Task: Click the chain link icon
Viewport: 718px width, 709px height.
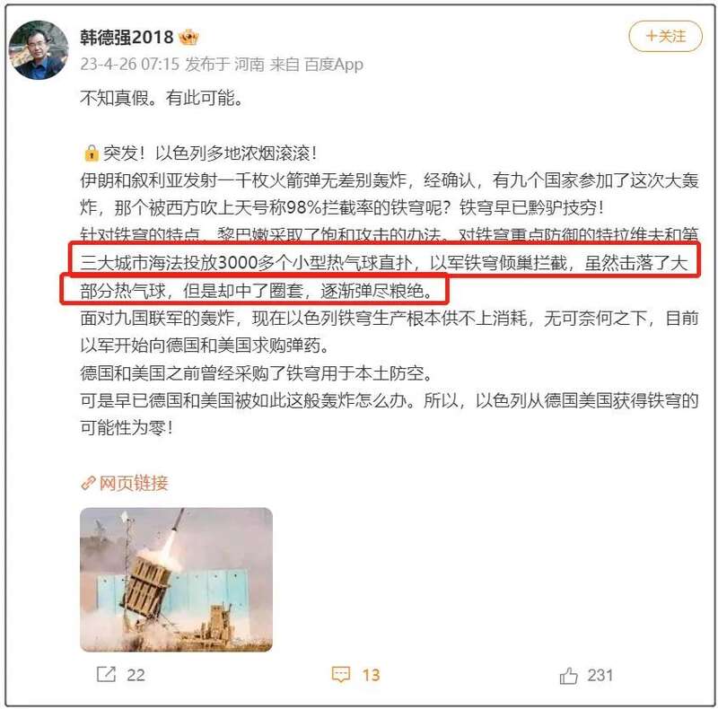Action: [87, 483]
